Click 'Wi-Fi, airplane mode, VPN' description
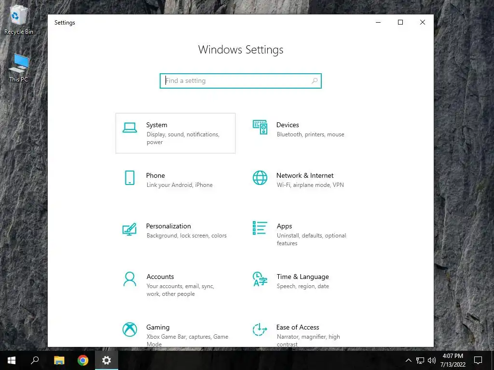 point(310,185)
